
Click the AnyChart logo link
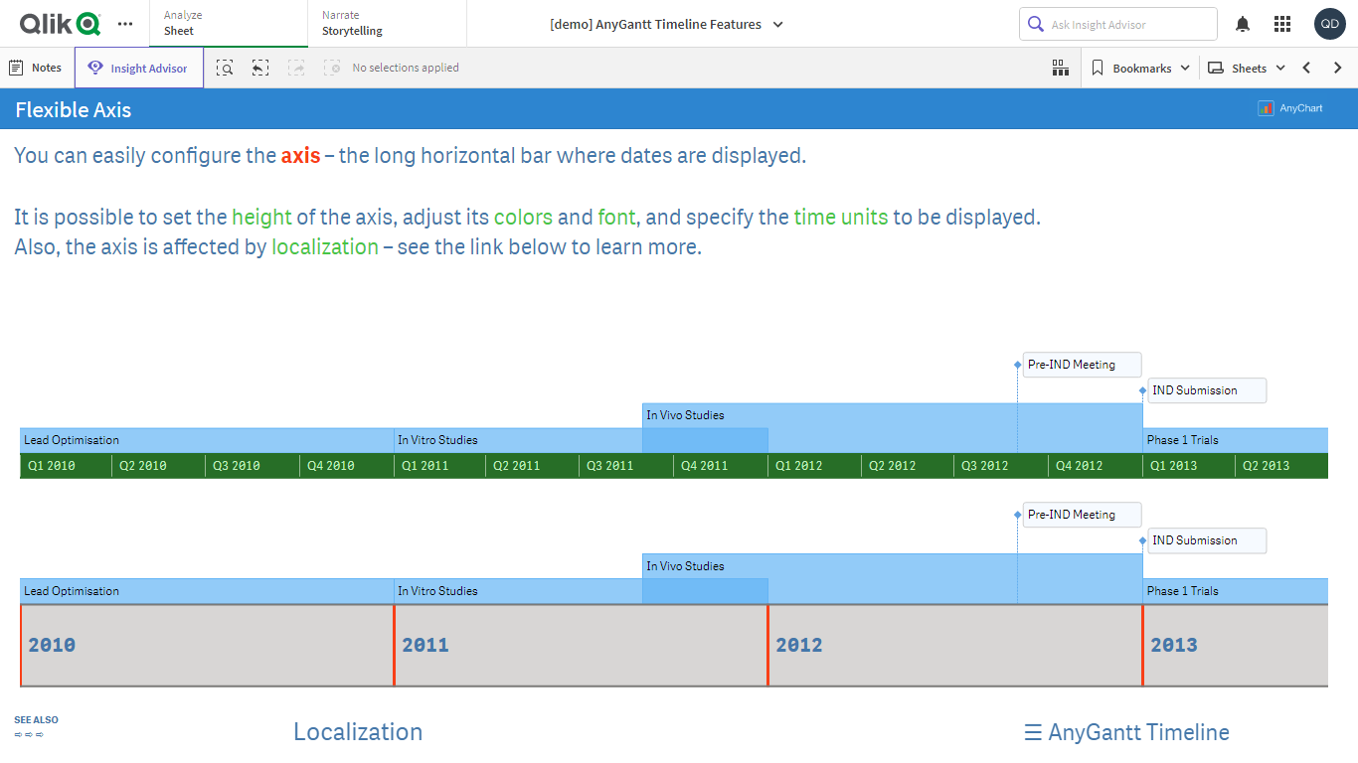point(1290,108)
